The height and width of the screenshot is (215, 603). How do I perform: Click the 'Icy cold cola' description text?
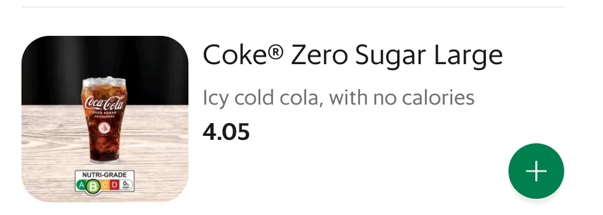(339, 98)
